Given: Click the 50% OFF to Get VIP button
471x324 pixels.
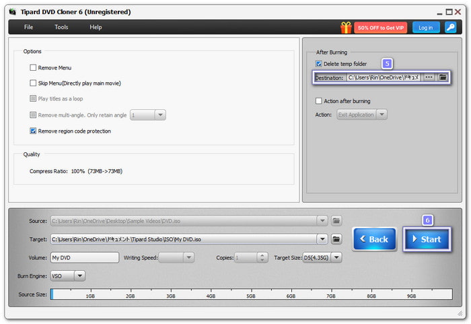Looking at the screenshot, I should pyautogui.click(x=381, y=28).
